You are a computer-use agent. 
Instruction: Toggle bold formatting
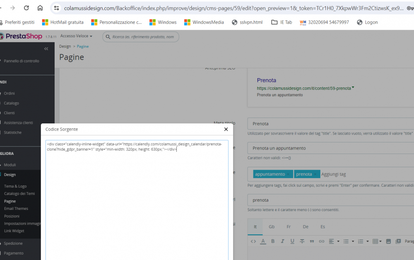coord(273,241)
